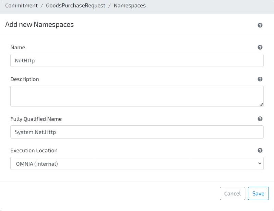Open help for Add new Namespaces header
The image size is (274, 211).
click(x=260, y=25)
